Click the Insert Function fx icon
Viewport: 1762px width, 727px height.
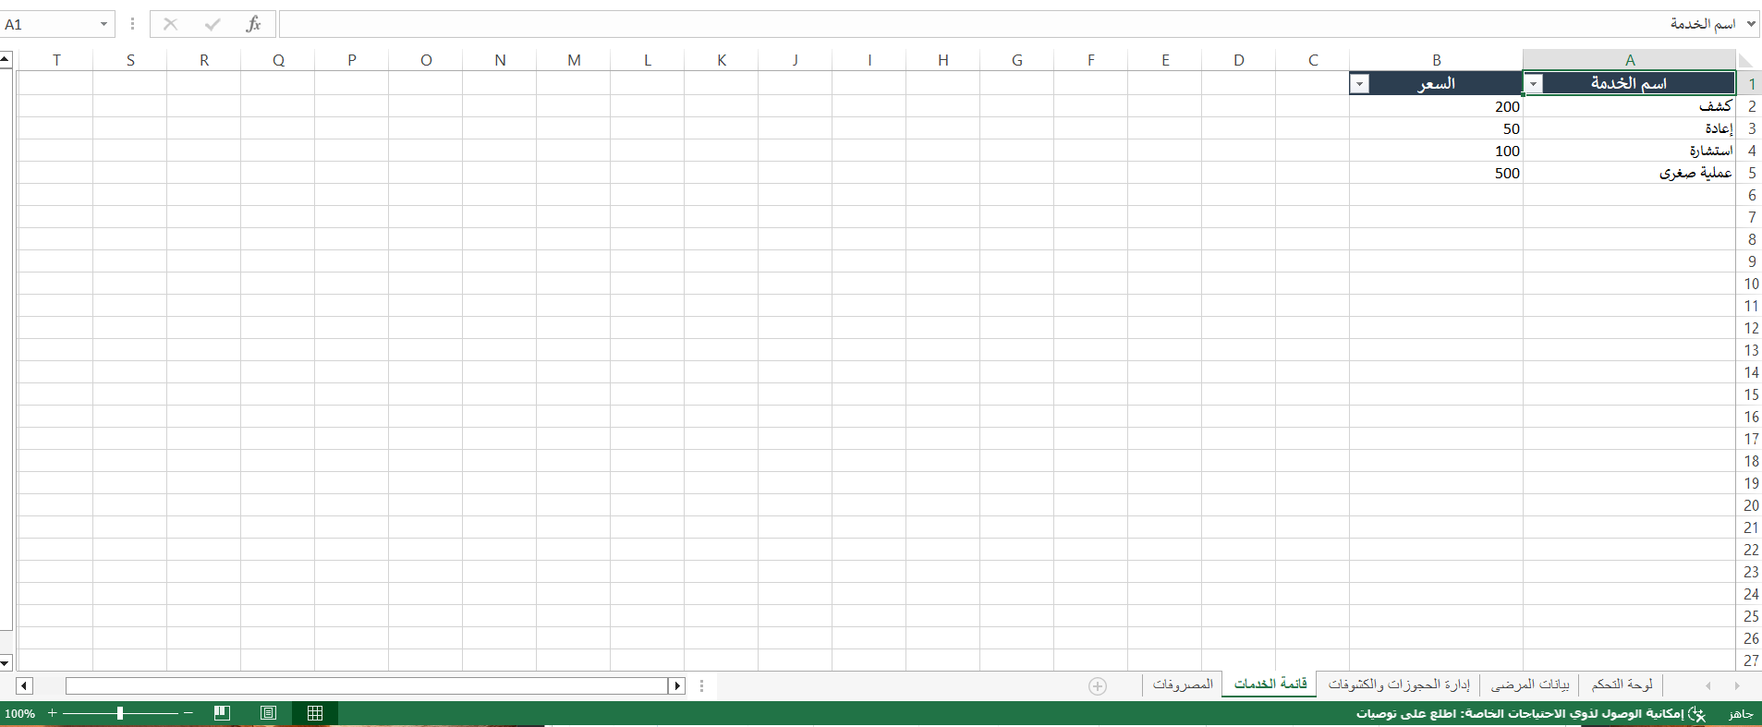[x=253, y=25]
